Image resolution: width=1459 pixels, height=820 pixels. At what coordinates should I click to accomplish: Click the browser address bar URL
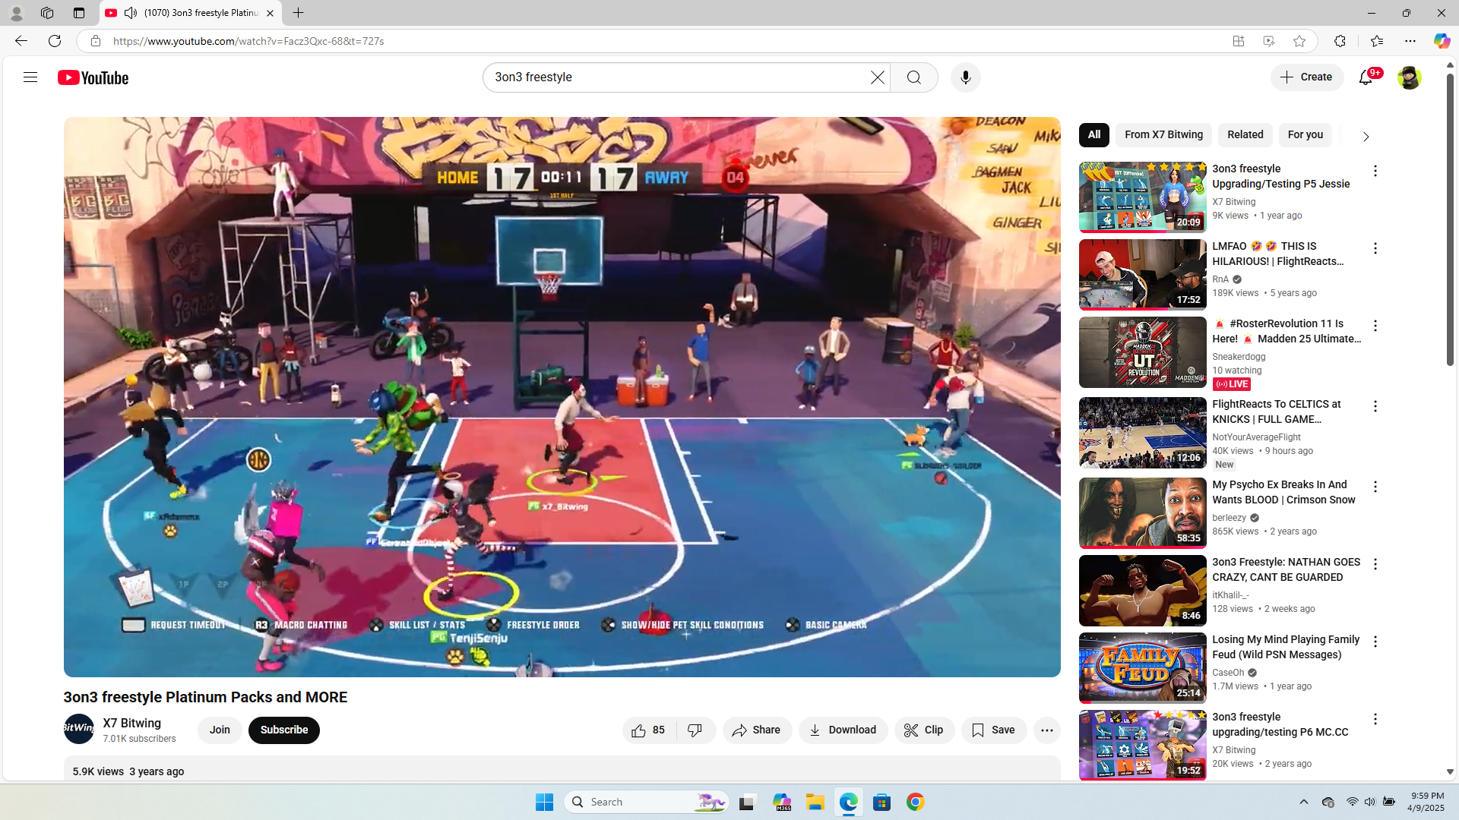[248, 41]
